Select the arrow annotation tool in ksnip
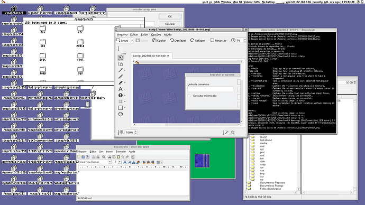Screen dimensions: 365x205 coord(121,70)
